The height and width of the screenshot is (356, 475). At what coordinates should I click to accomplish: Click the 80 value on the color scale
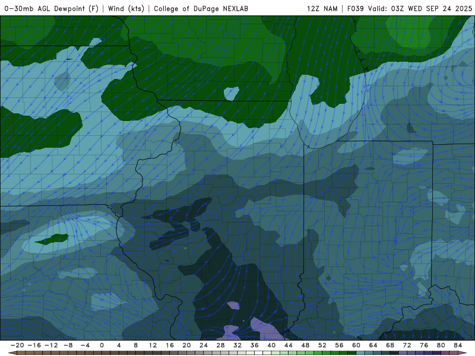[x=441, y=345]
